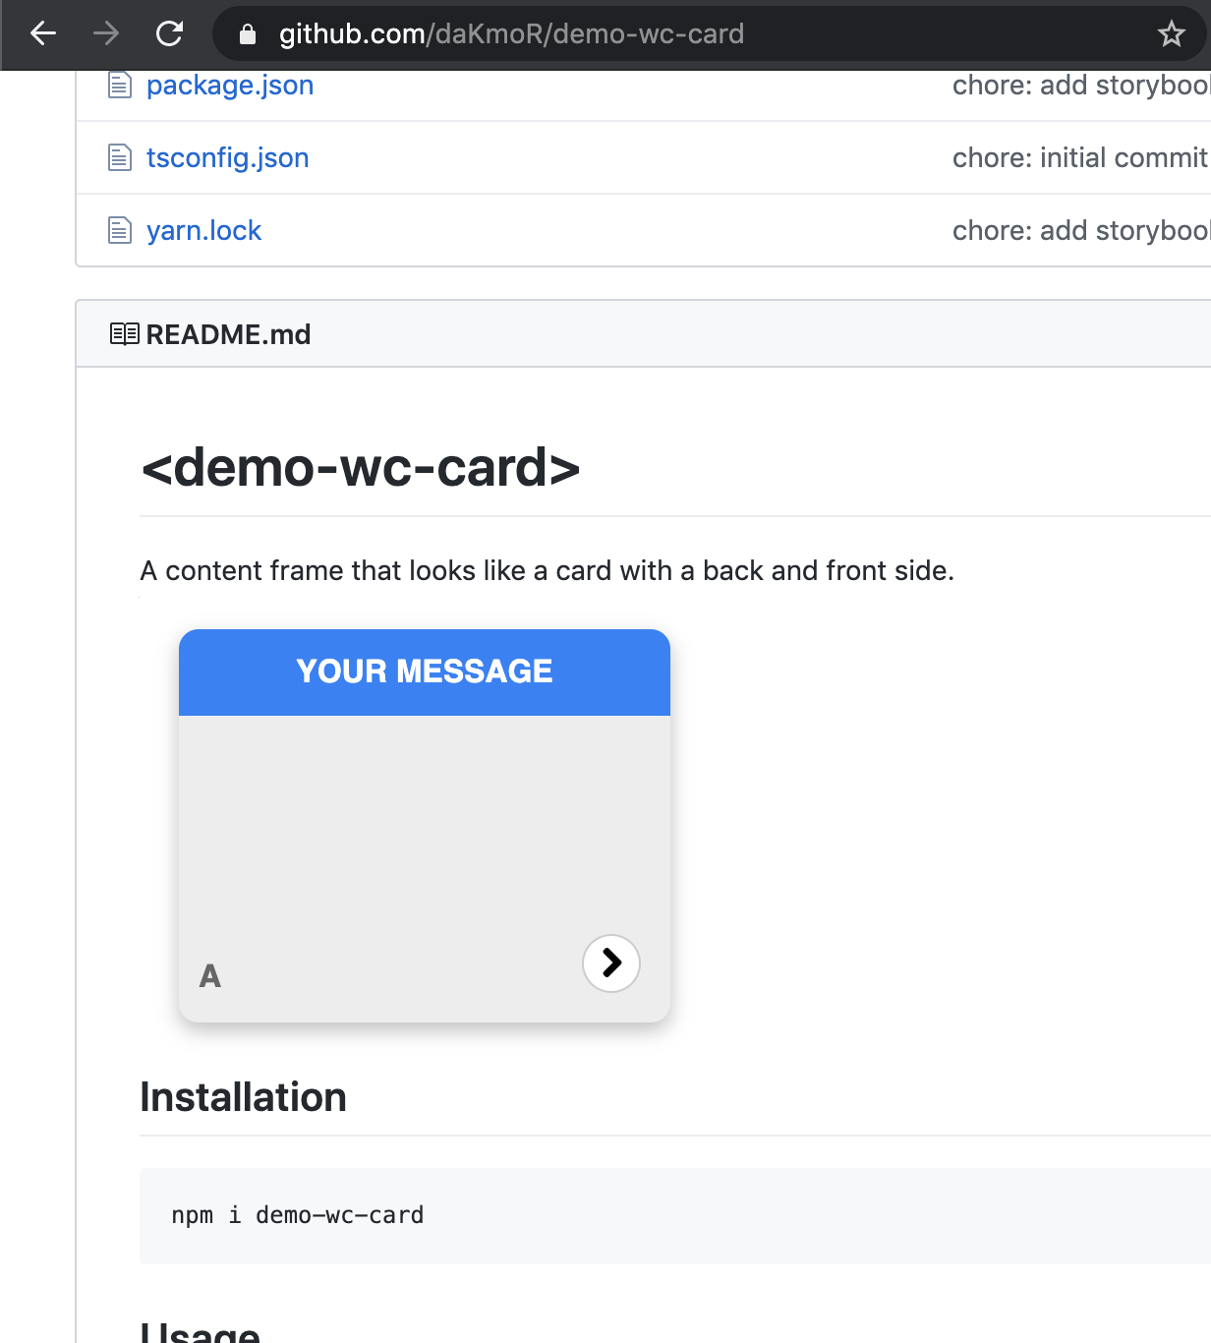Click the package.json file icon

[119, 85]
